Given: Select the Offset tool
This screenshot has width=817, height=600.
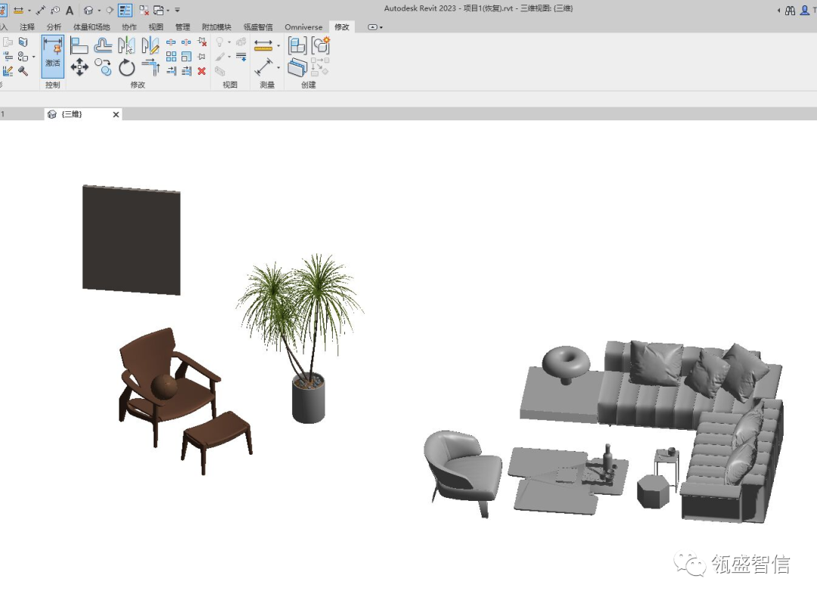Looking at the screenshot, I should point(103,46).
